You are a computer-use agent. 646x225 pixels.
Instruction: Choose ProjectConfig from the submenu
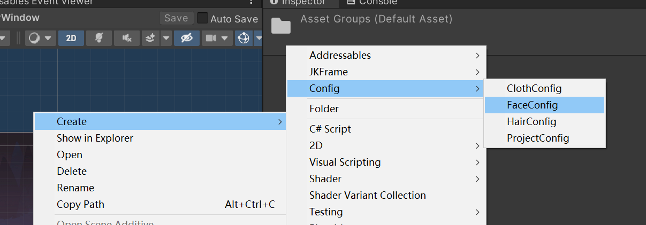[537, 138]
